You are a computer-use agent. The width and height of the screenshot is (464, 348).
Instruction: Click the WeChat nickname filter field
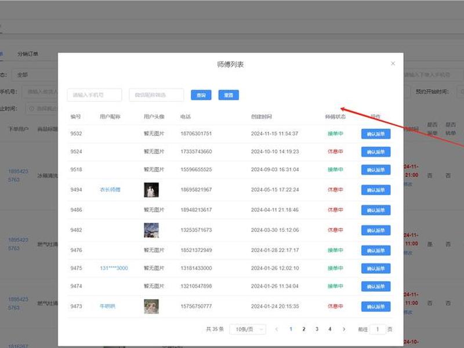[156, 95]
